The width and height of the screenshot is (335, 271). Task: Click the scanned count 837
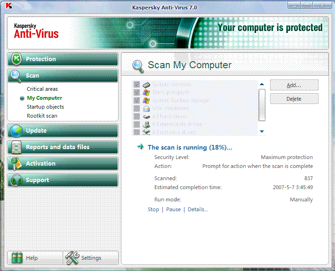pos(309,178)
